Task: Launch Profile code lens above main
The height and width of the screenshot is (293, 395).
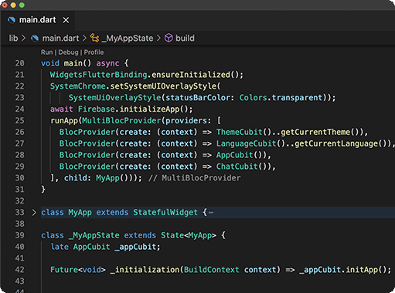Action: (94, 52)
